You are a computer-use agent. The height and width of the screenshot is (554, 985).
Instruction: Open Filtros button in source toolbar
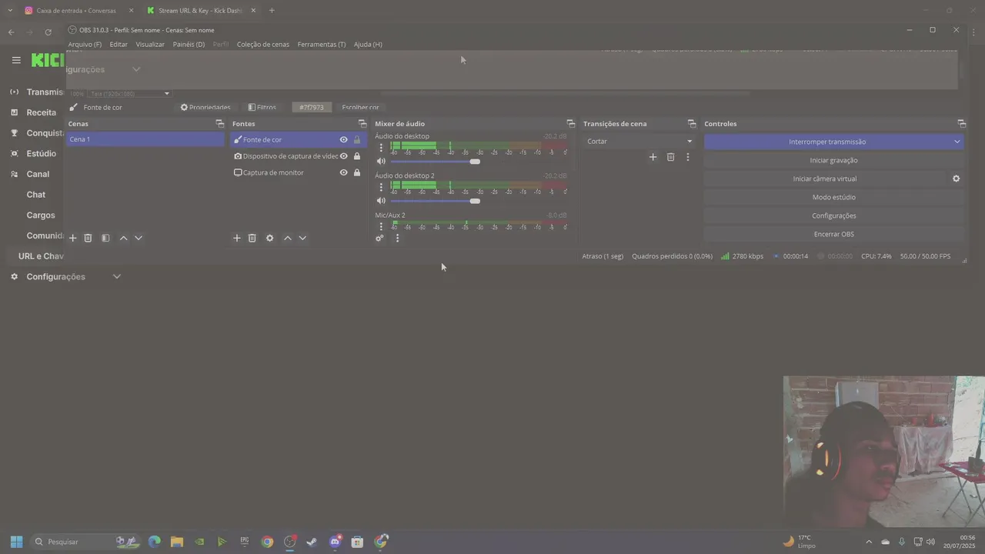pos(262,108)
